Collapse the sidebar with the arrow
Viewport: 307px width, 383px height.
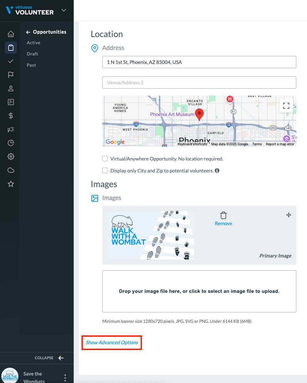tap(61, 358)
